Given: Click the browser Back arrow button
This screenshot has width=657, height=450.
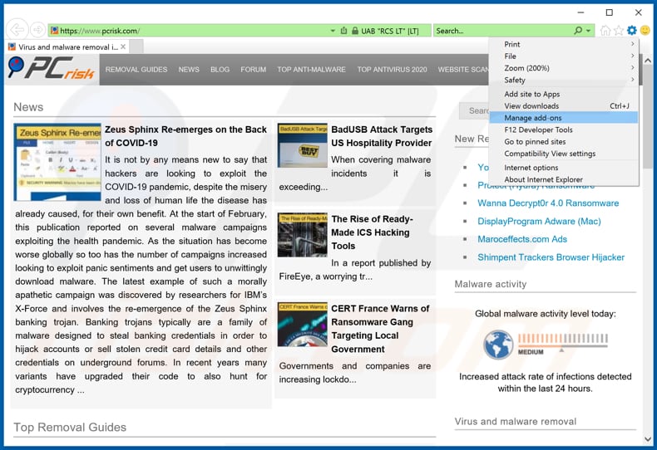Looking at the screenshot, I should tap(15, 31).
